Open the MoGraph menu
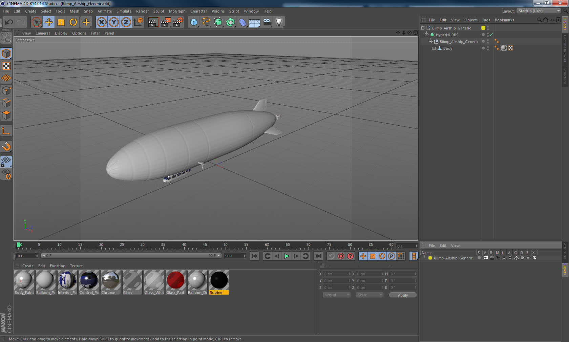Screen dimensions: 569x342 click(x=177, y=11)
